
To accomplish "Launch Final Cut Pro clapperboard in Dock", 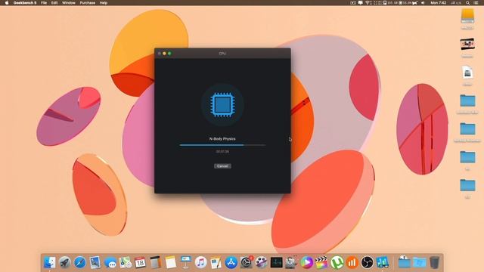I will (x=321, y=262).
